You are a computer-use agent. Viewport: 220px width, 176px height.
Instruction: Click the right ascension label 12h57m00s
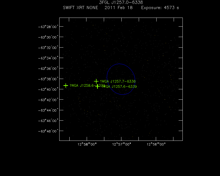[121, 144]
